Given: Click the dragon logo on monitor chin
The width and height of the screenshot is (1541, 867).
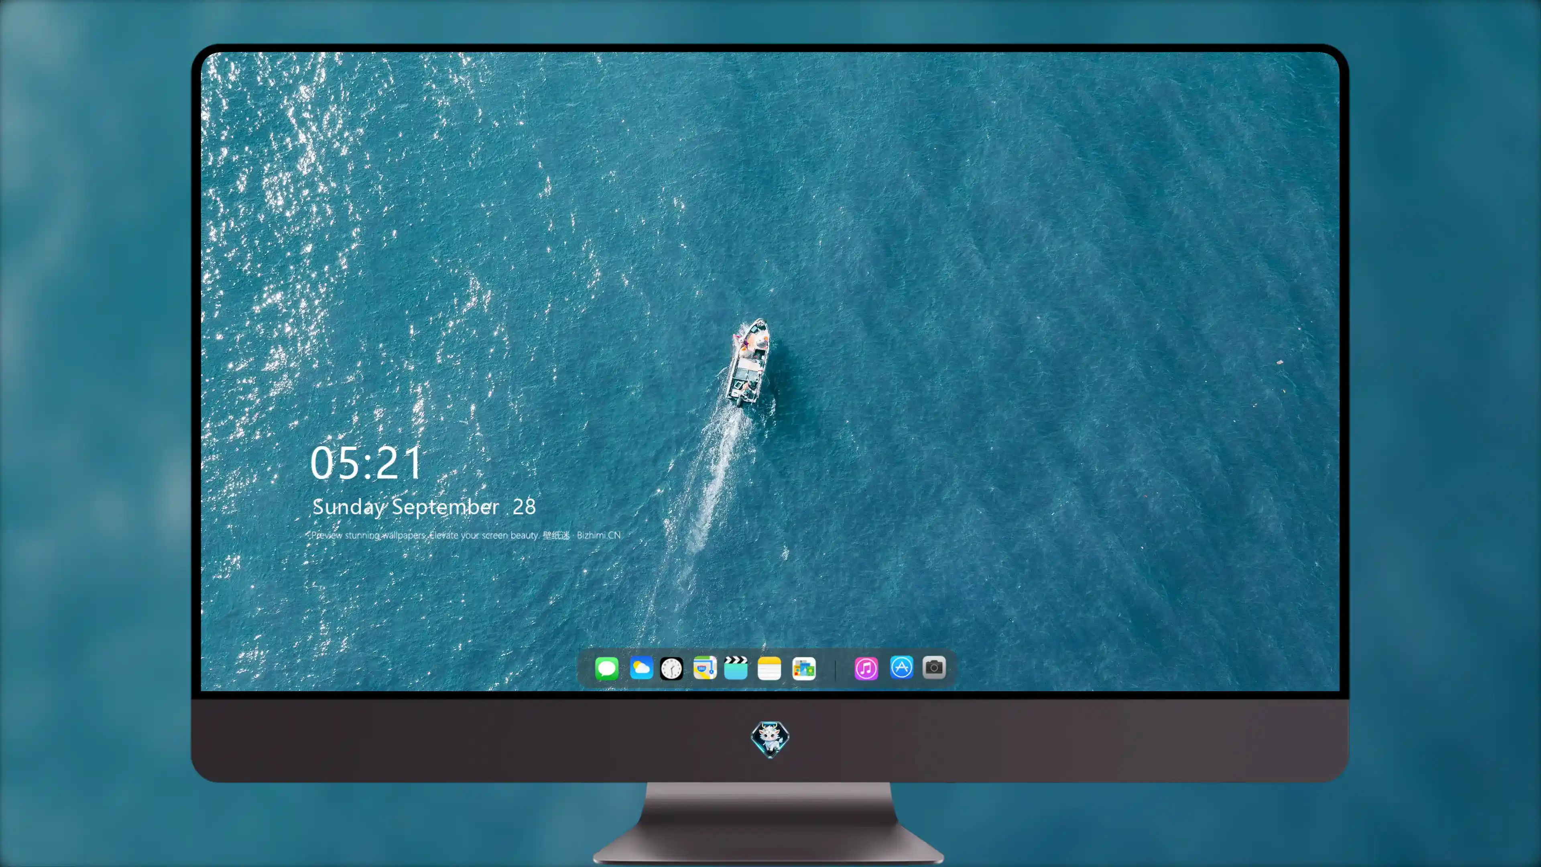Looking at the screenshot, I should (770, 739).
